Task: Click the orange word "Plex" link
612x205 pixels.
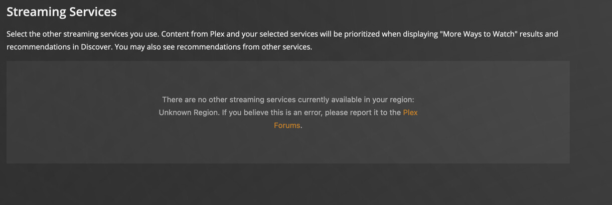Action: point(410,112)
